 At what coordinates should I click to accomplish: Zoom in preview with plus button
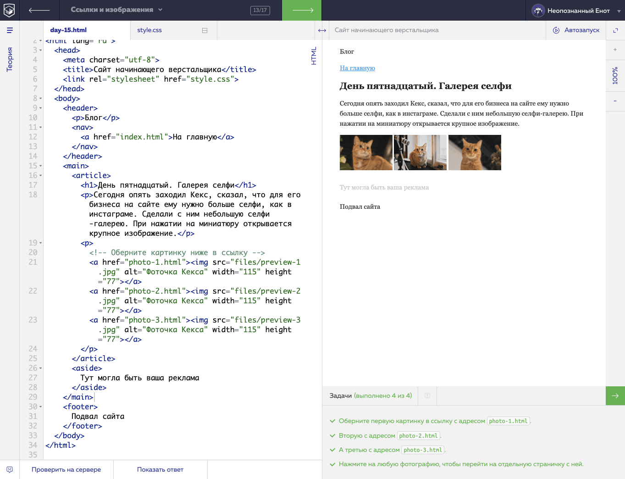615,50
